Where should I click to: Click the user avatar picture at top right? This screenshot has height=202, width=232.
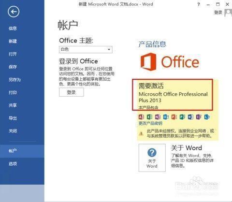(x=229, y=13)
